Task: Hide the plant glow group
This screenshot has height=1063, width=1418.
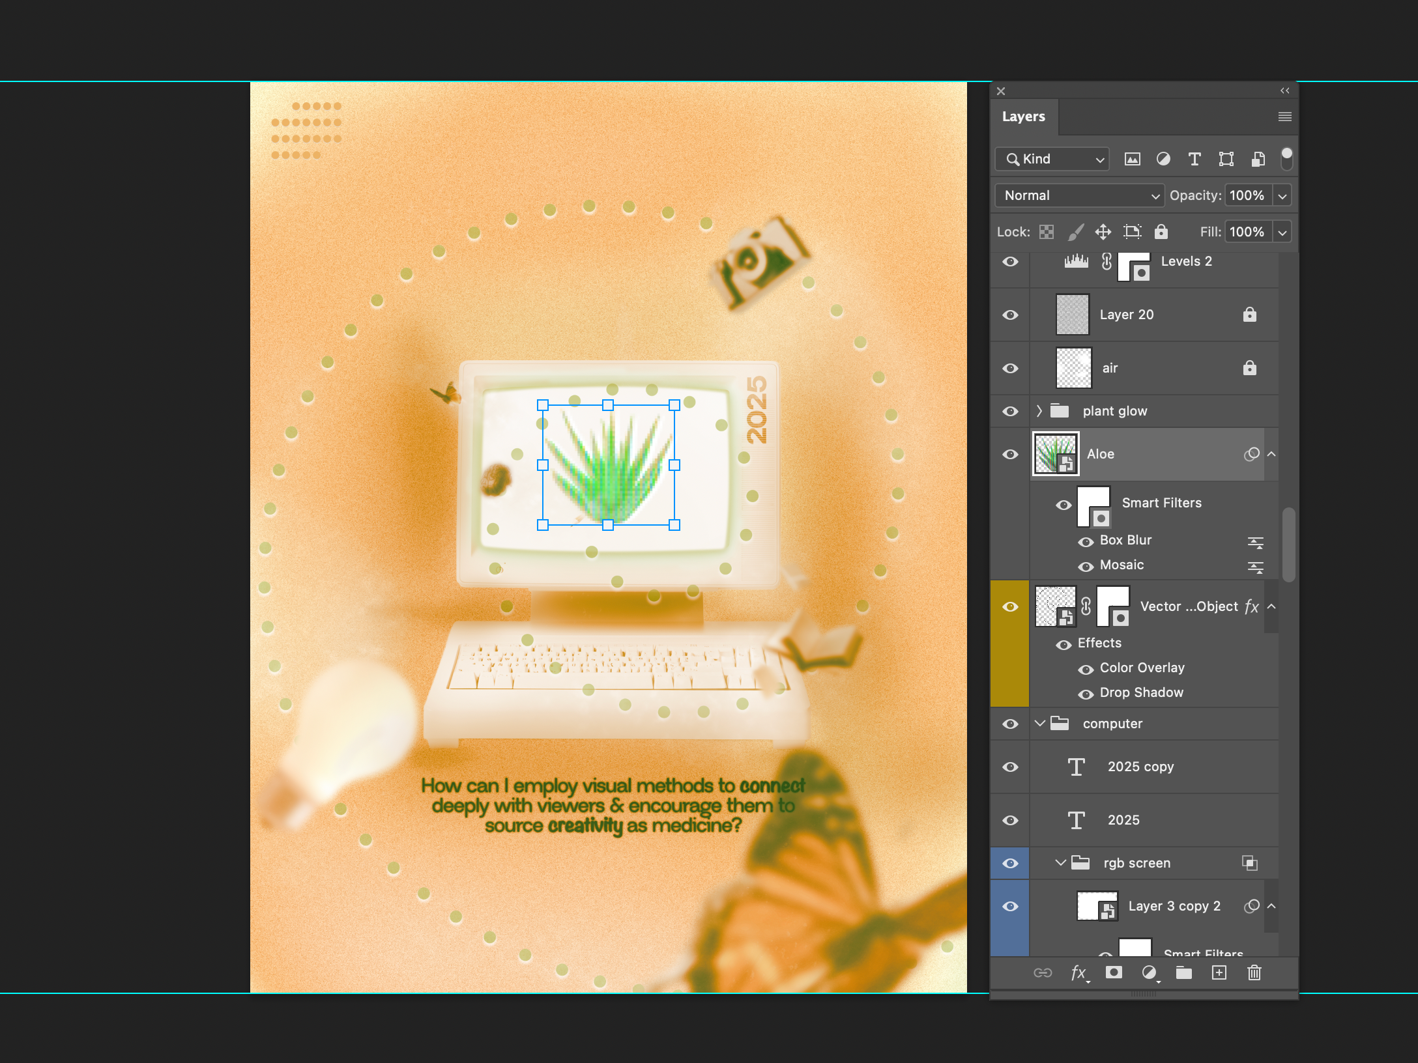Action: (1010, 411)
